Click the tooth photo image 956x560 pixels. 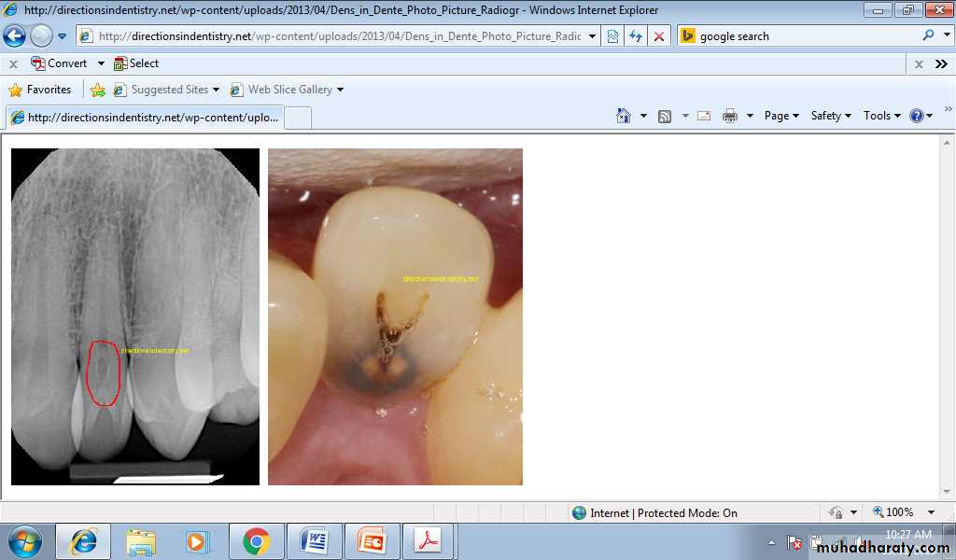click(x=395, y=316)
